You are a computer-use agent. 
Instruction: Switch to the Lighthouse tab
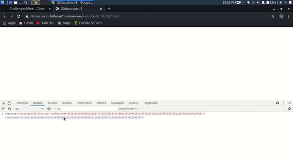[151, 103]
